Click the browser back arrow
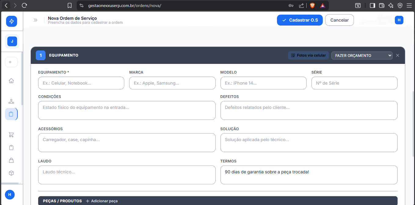The height and width of the screenshot is (205, 415). pyautogui.click(x=6, y=5)
